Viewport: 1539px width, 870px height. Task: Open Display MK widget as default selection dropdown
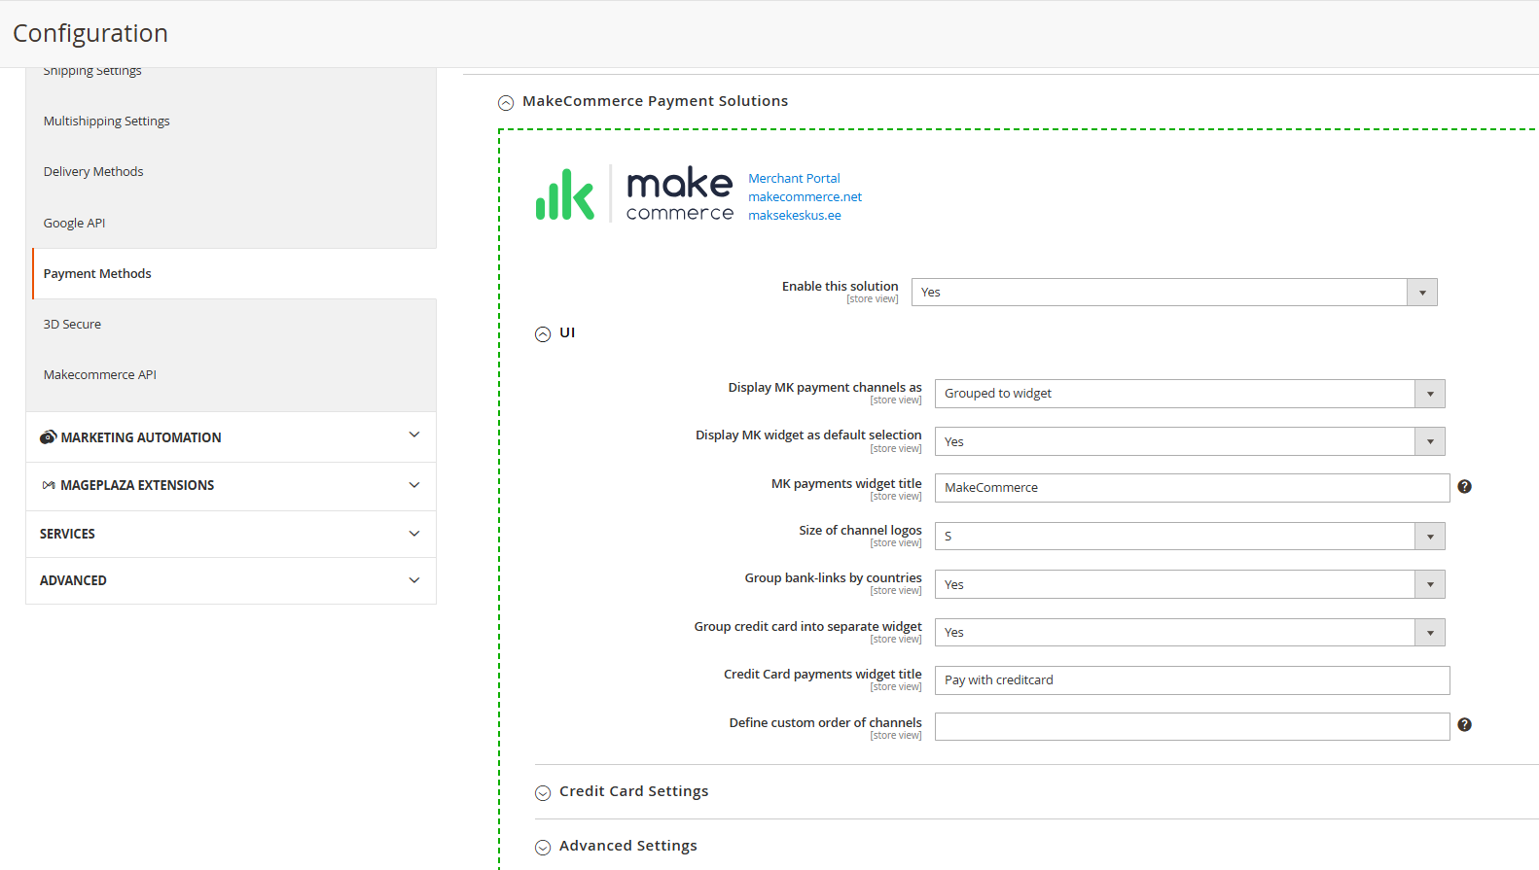[1190, 441]
